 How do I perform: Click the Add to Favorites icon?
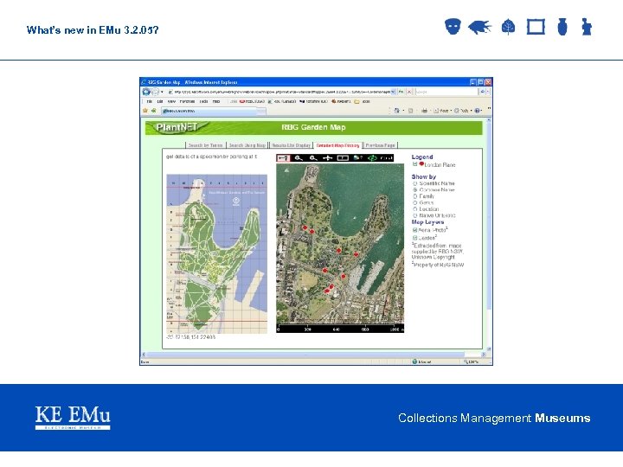pyautogui.click(x=153, y=111)
